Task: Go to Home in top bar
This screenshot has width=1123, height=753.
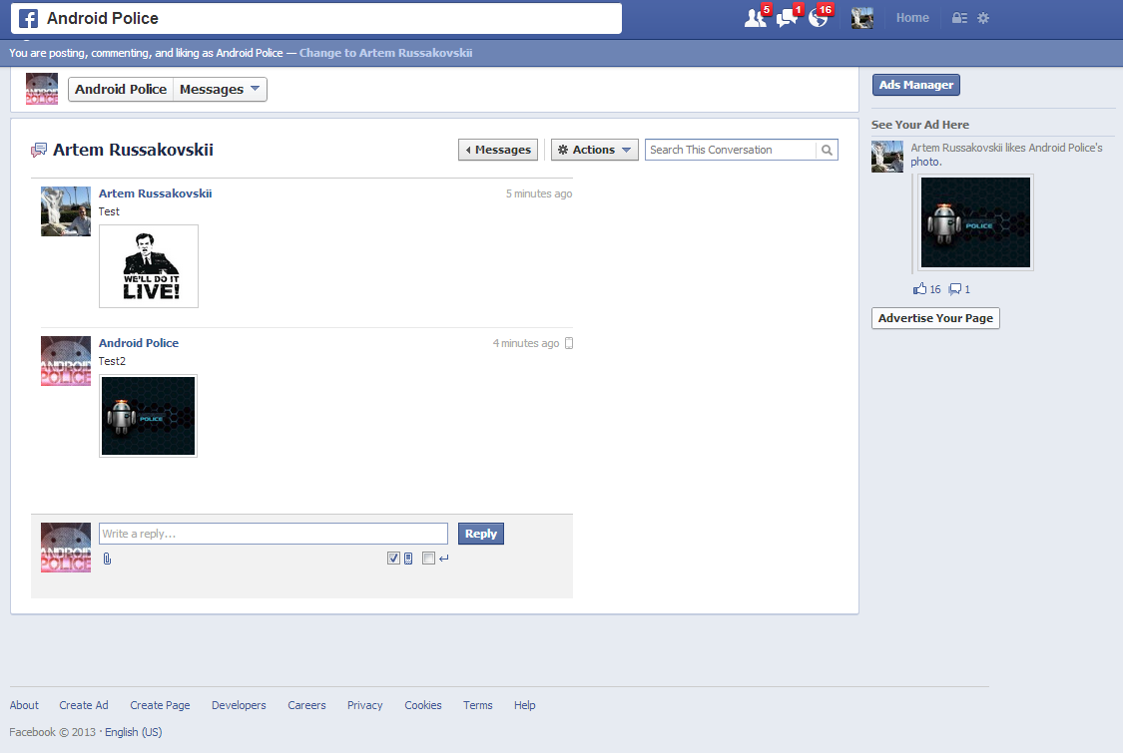Action: click(x=912, y=18)
